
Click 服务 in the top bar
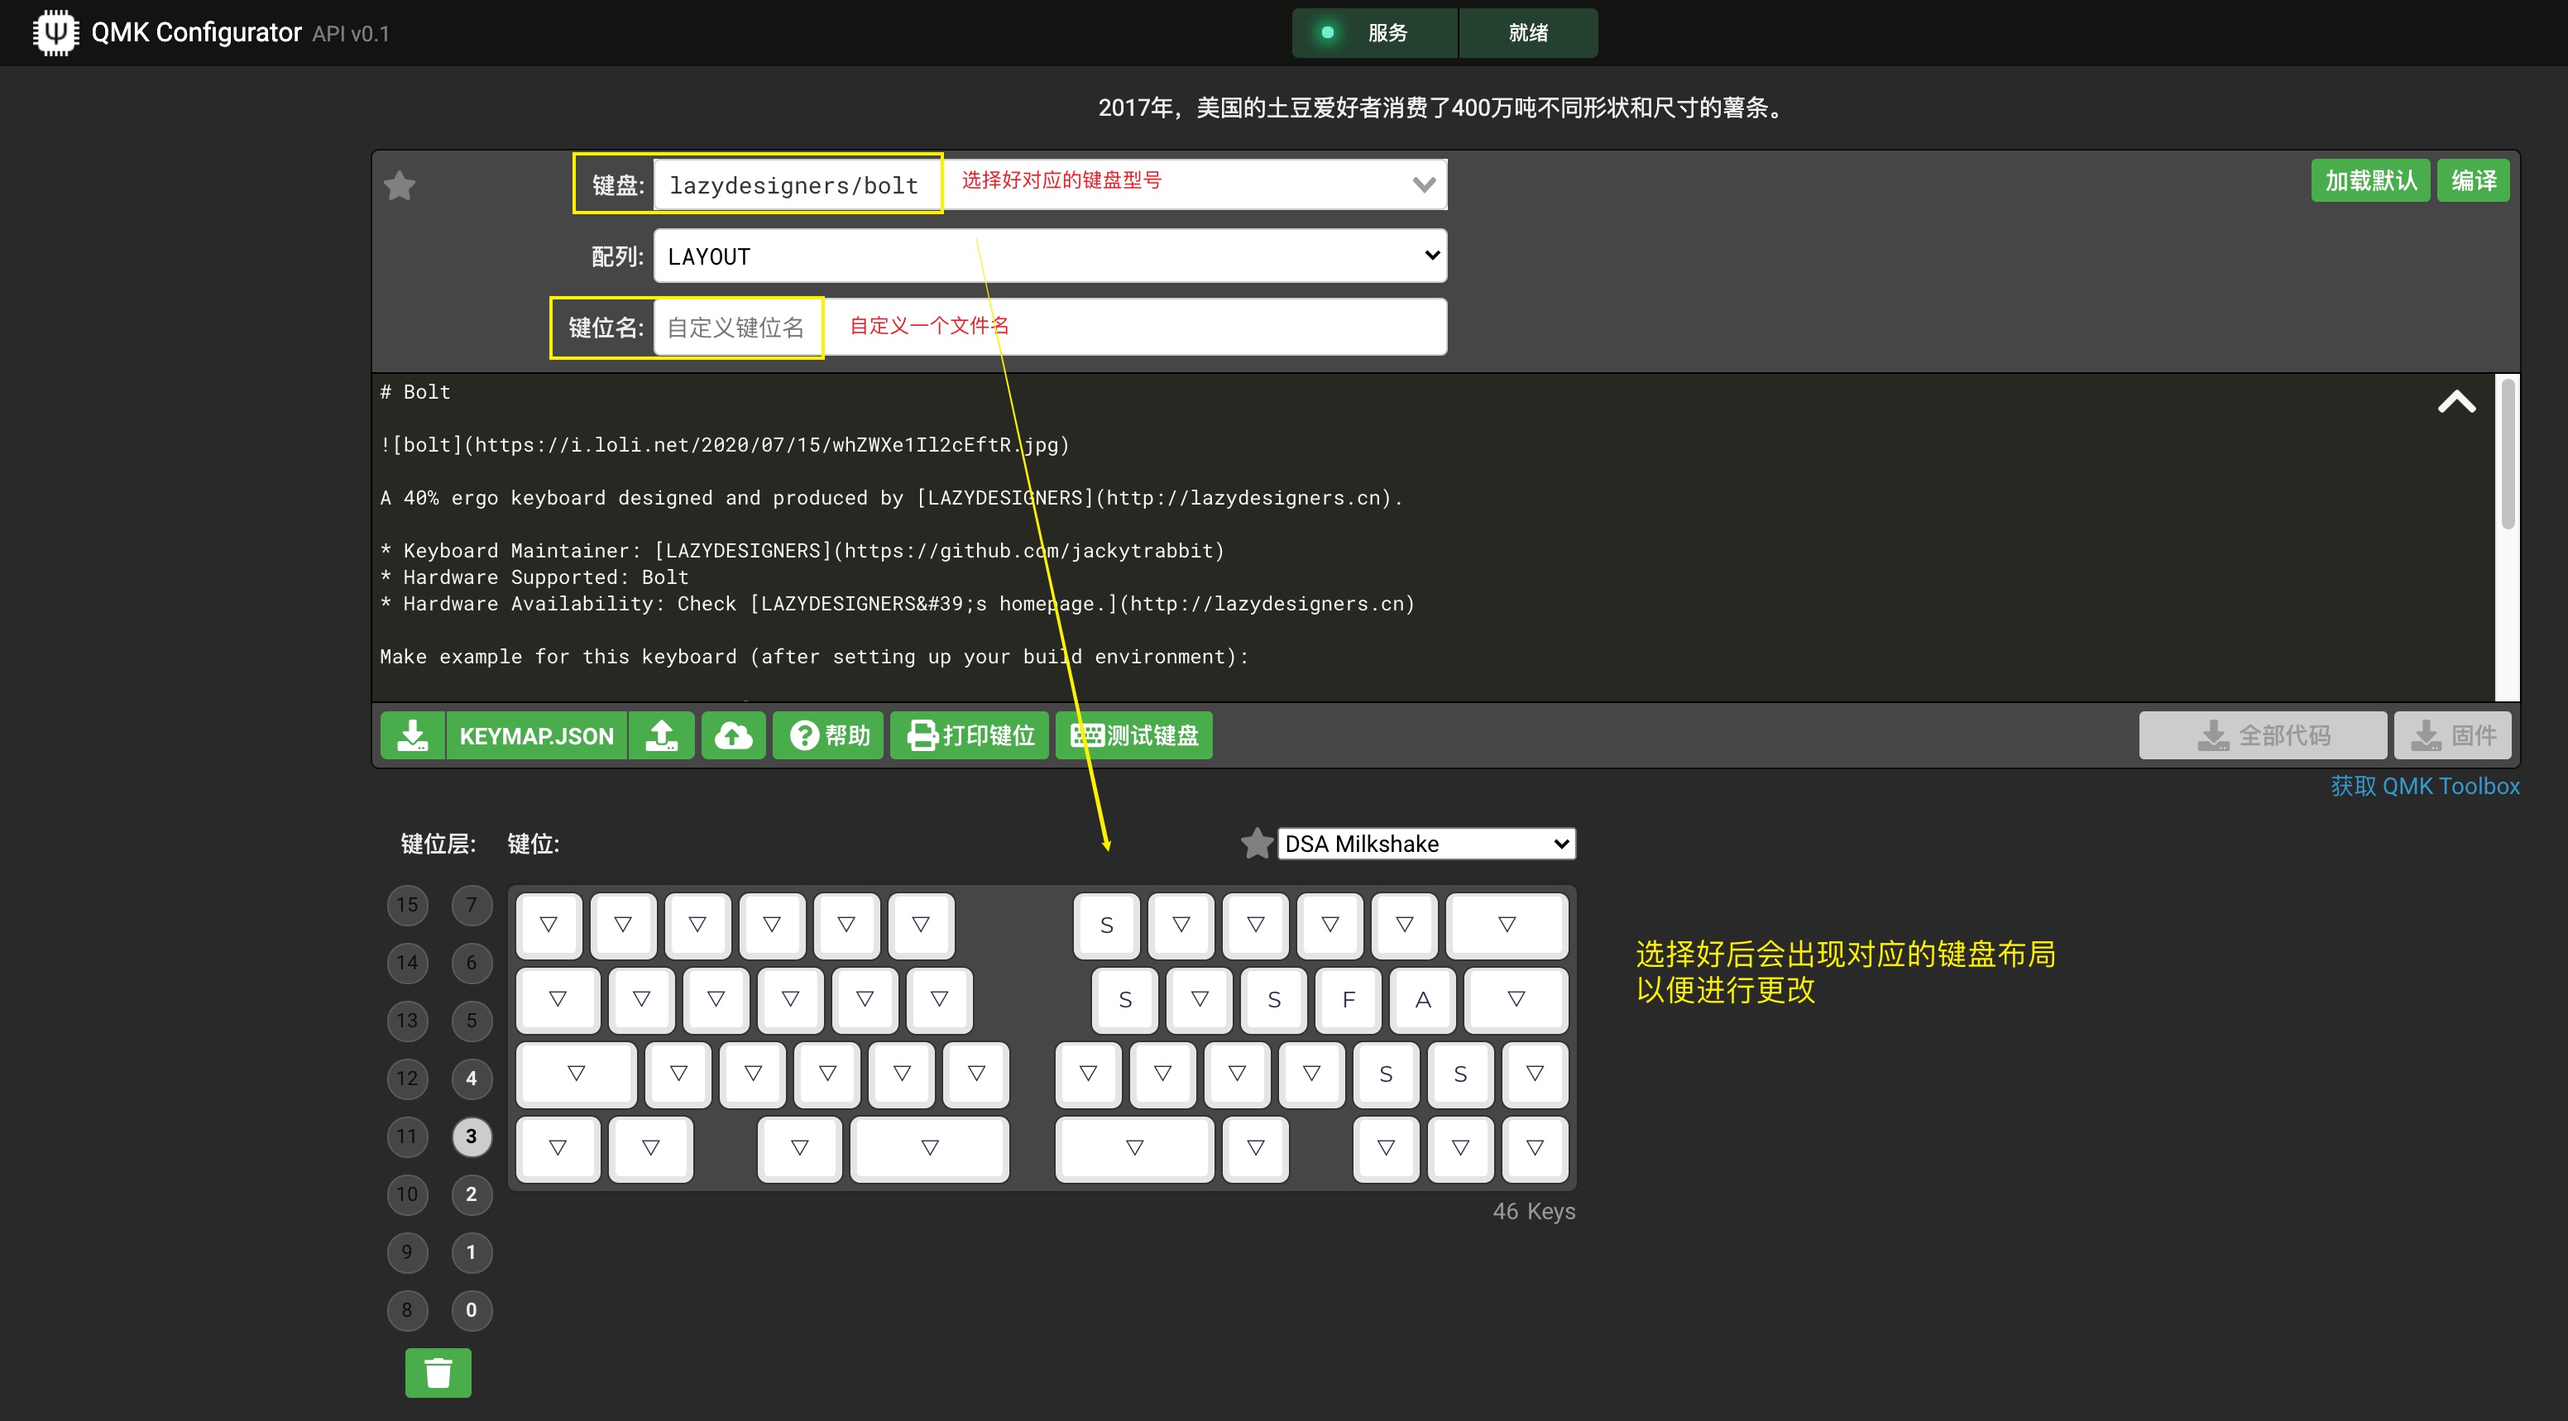click(x=1387, y=32)
